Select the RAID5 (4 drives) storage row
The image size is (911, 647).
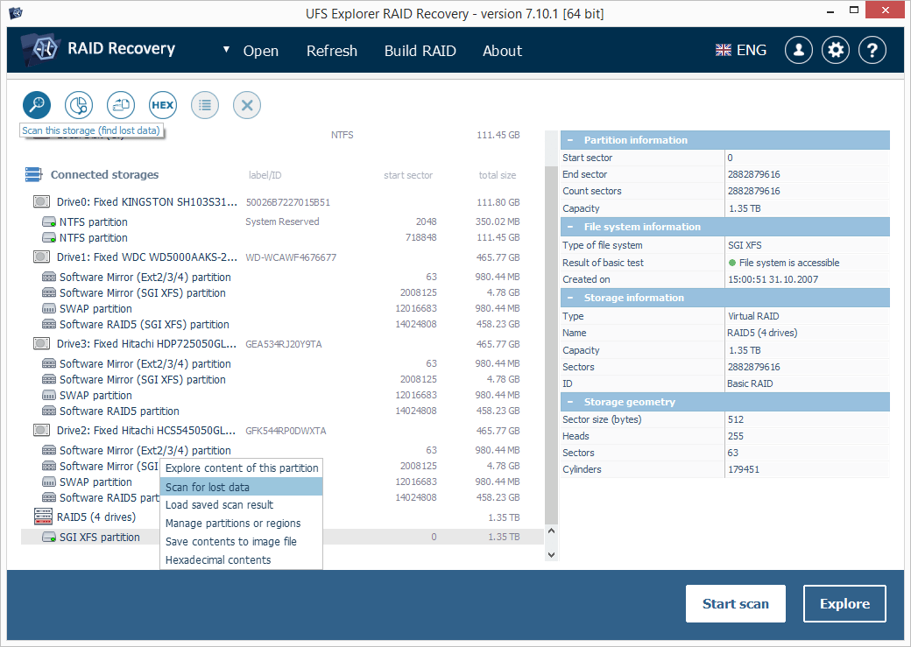(x=282, y=517)
